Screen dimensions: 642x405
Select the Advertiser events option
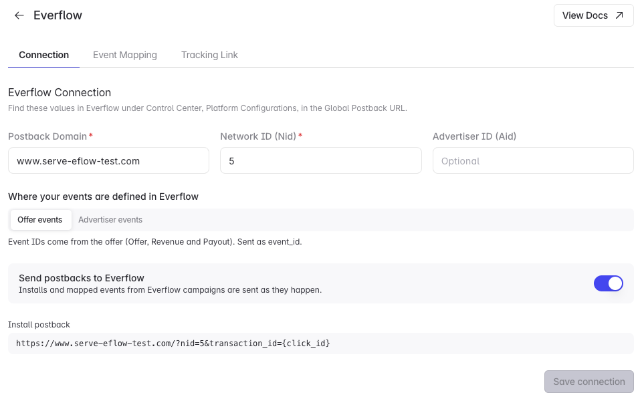[x=110, y=220]
